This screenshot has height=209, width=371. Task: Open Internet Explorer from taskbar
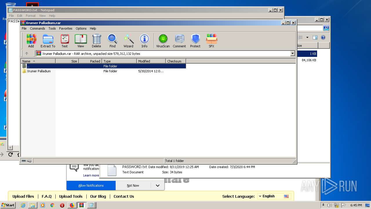click(23, 205)
